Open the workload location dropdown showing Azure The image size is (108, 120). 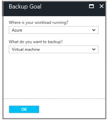click(x=54, y=30)
